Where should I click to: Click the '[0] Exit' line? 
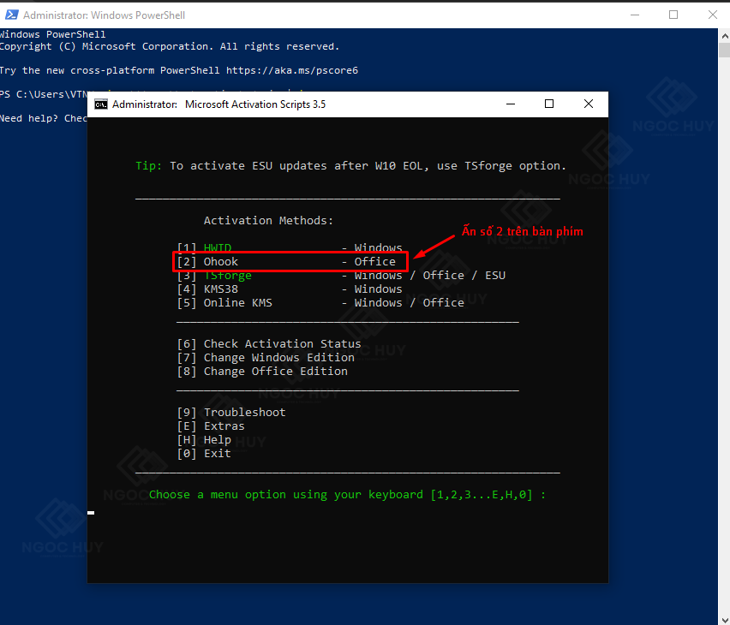[x=204, y=454]
